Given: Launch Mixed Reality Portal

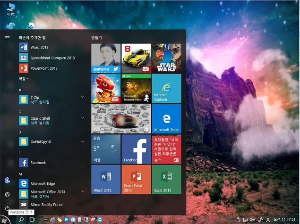Looking at the screenshot, I should coord(51,205).
